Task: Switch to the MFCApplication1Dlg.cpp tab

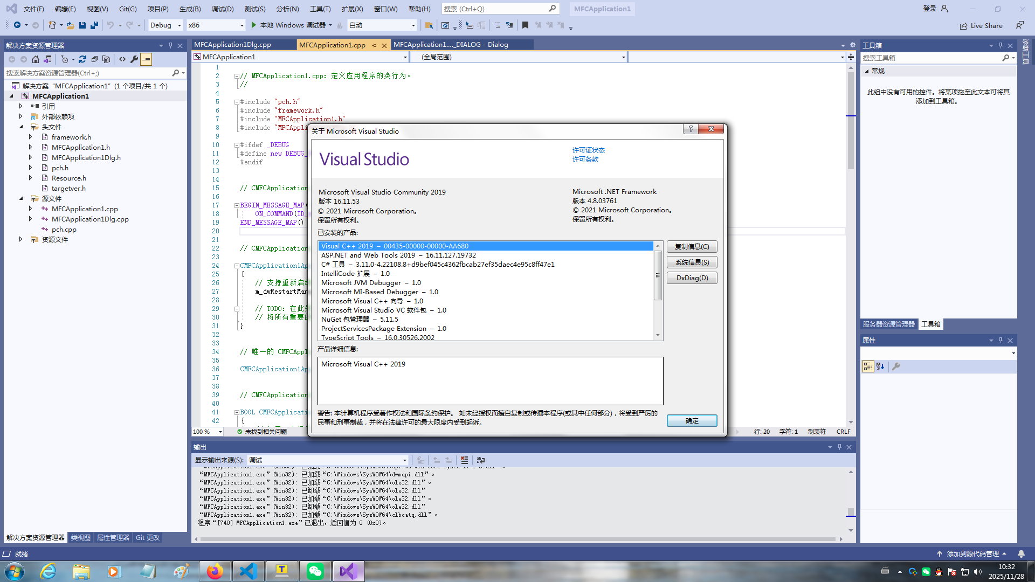Action: pyautogui.click(x=232, y=45)
